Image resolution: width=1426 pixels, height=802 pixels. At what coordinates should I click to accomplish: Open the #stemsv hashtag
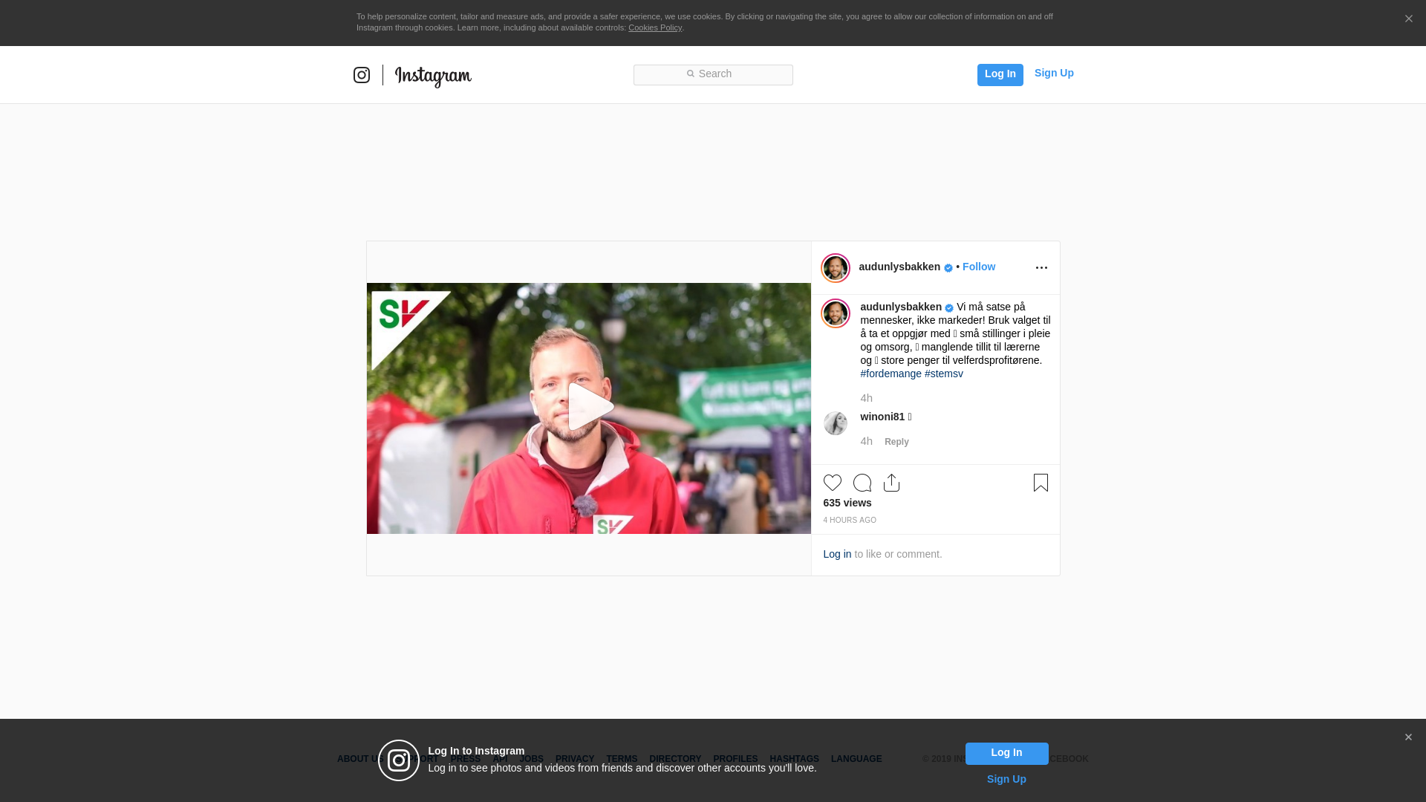point(943,374)
